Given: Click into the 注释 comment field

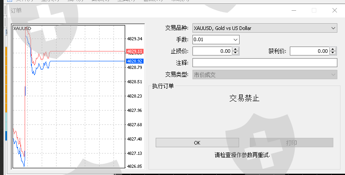Looking at the screenshot, I should coord(265,63).
